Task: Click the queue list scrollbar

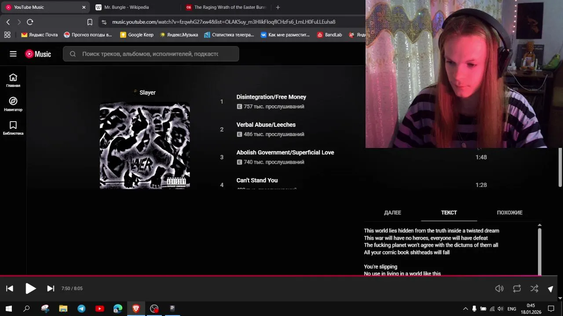Action: [x=560, y=167]
